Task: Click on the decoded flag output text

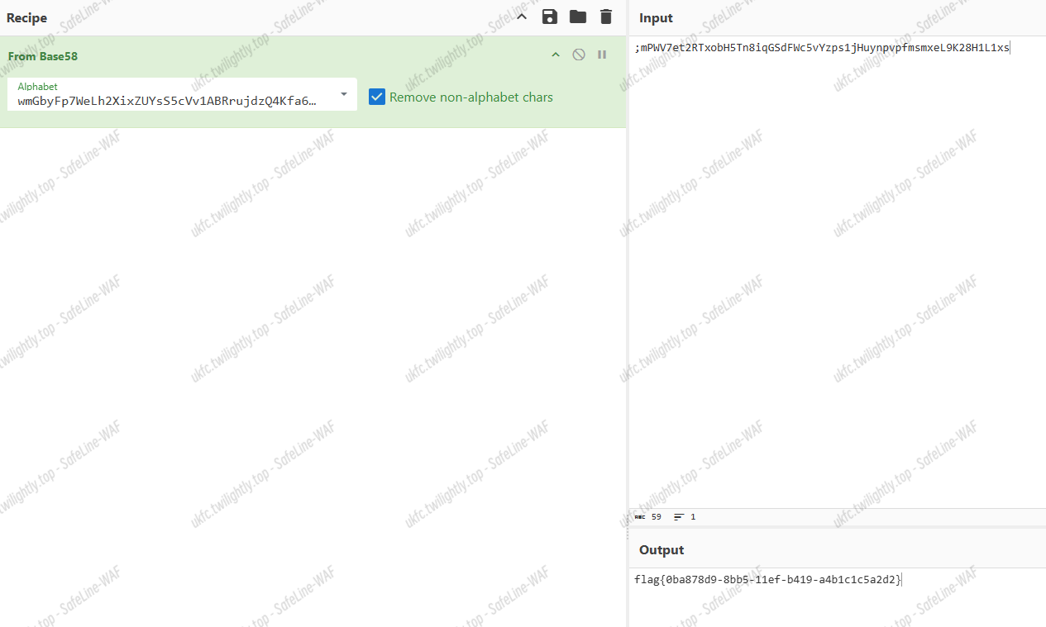Action: point(767,580)
